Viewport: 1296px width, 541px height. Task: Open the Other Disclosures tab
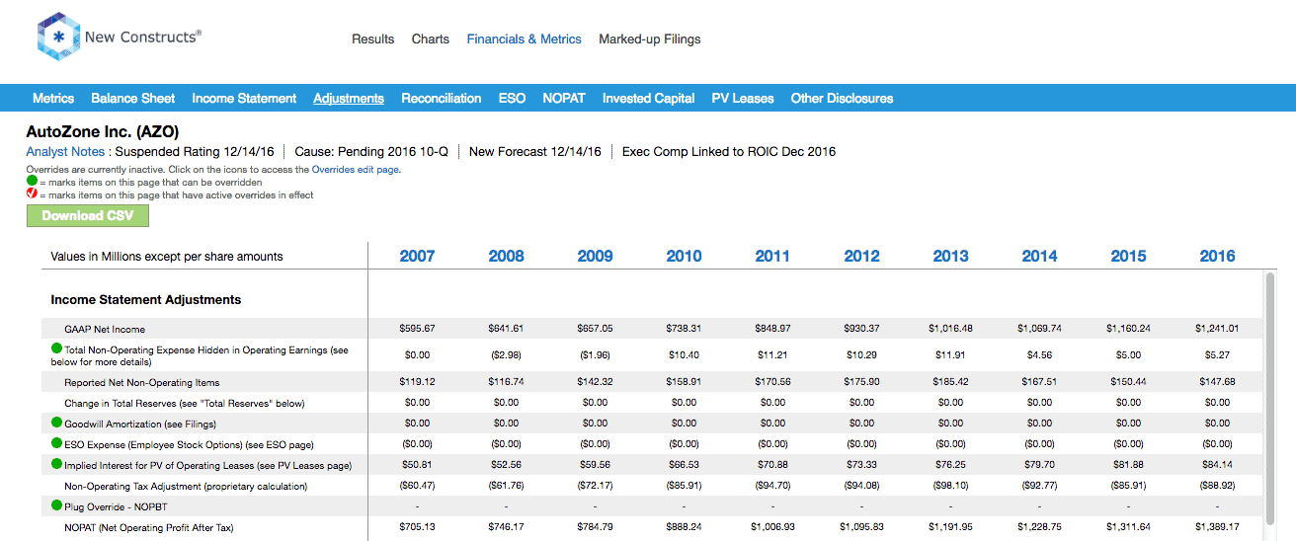point(842,98)
